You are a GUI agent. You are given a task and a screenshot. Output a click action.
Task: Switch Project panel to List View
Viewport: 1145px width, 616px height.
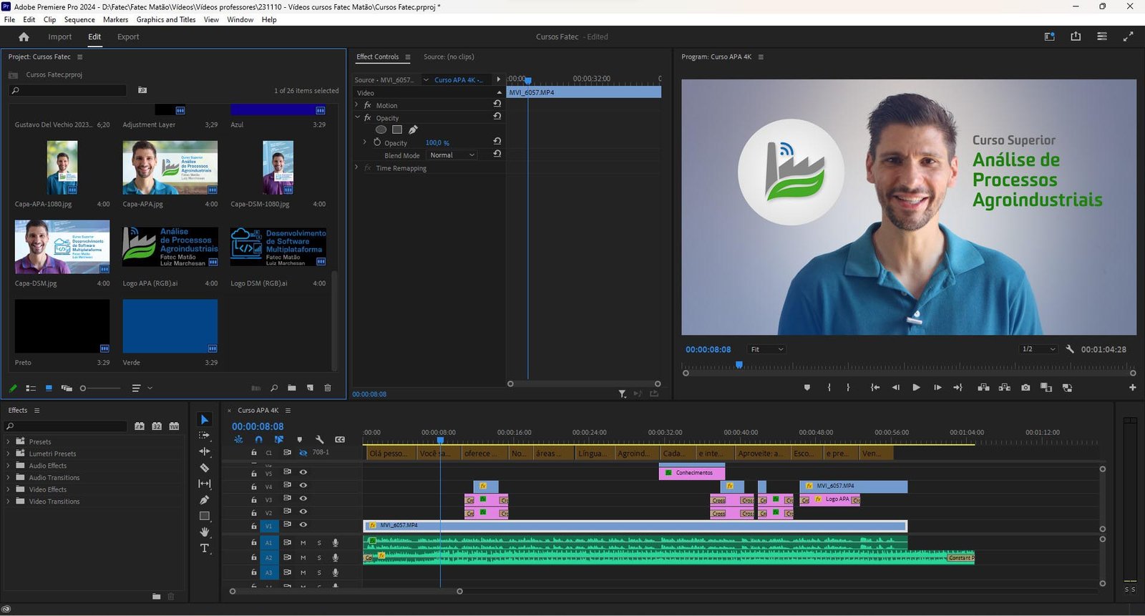point(31,388)
